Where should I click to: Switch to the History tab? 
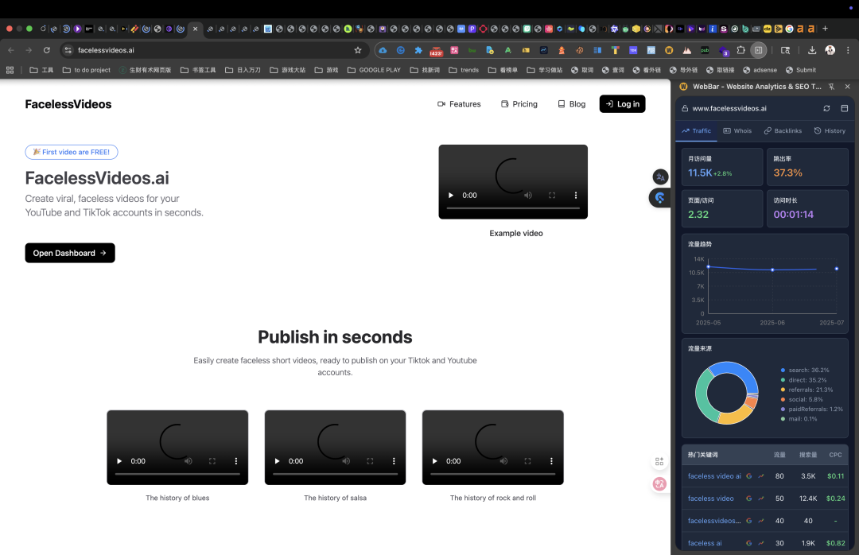click(x=830, y=131)
